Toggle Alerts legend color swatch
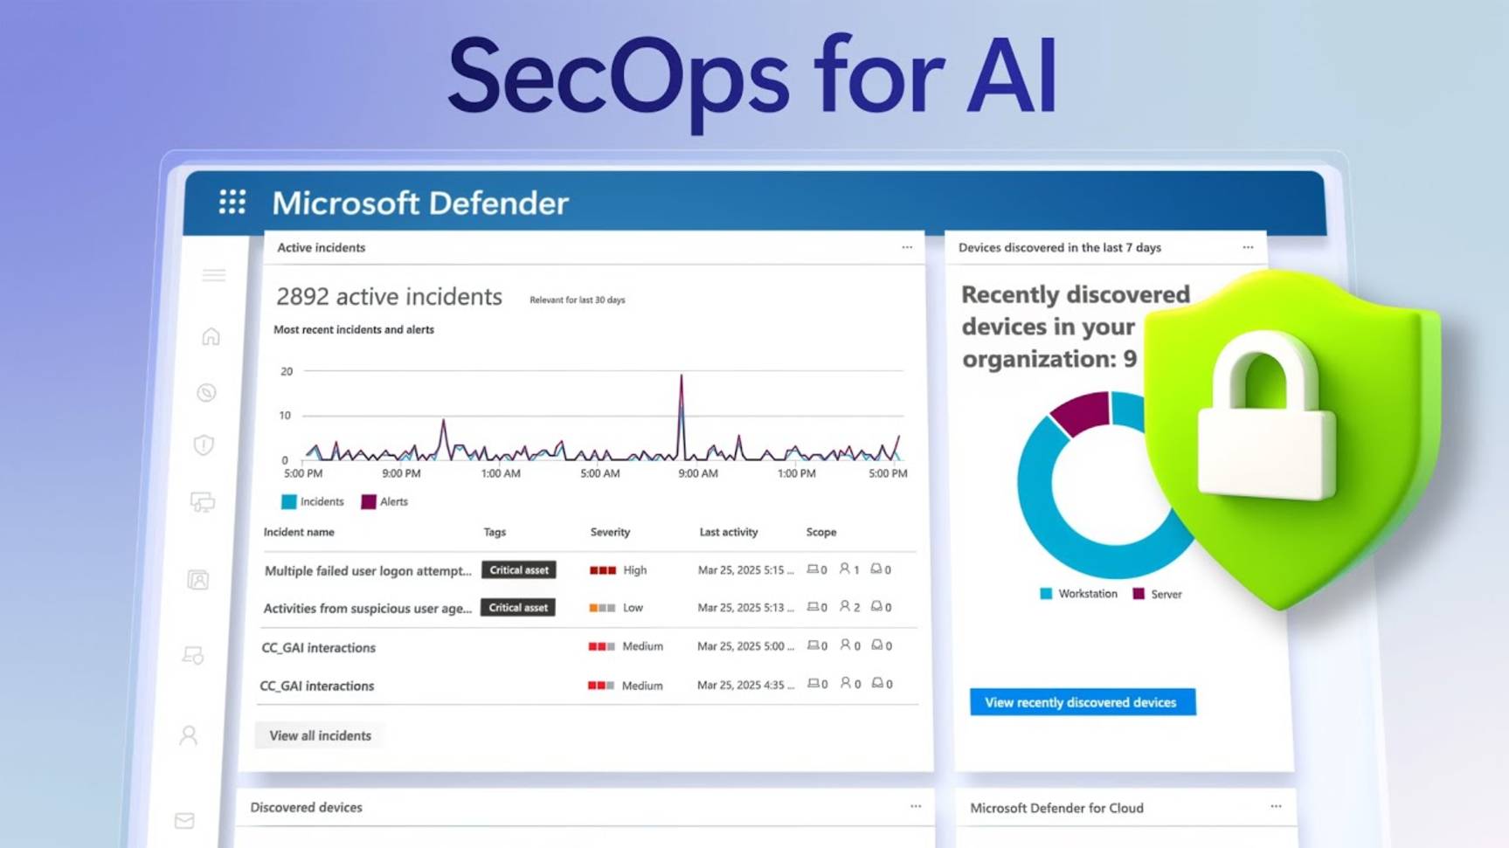Image resolution: width=1509 pixels, height=848 pixels. [x=369, y=501]
